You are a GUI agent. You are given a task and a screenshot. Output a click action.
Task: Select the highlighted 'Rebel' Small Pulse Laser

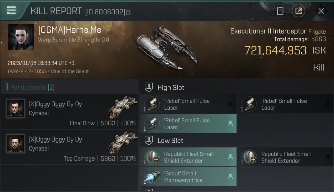tap(188, 124)
